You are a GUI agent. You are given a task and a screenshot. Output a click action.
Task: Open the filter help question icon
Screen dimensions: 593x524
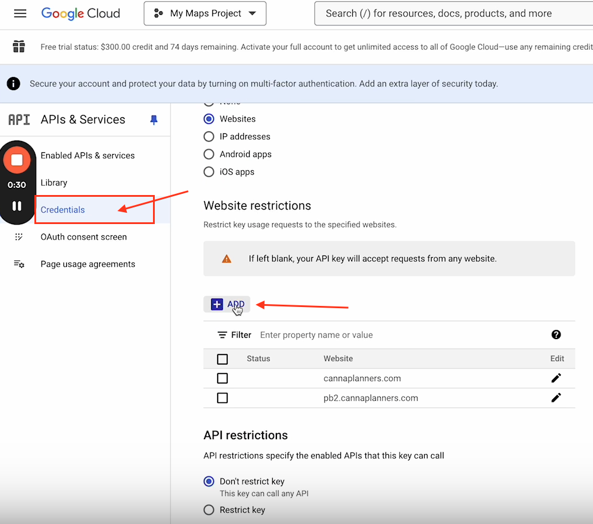point(556,334)
